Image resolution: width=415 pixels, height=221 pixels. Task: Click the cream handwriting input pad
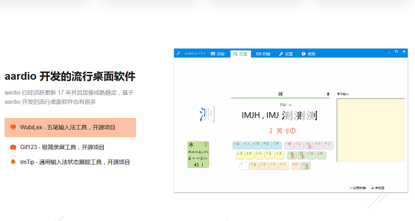pos(371,130)
